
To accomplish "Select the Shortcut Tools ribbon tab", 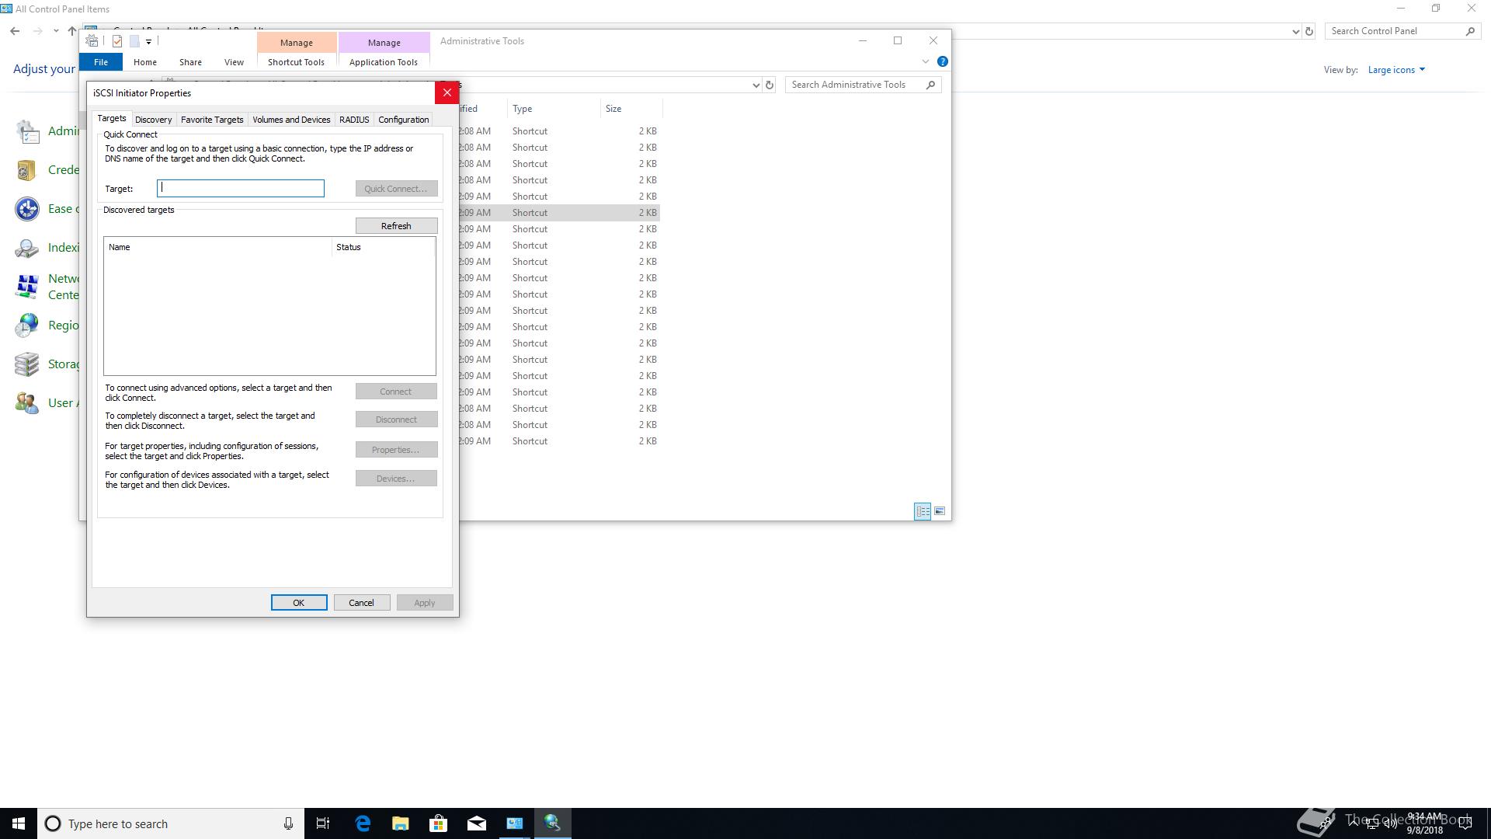I will (x=296, y=62).
